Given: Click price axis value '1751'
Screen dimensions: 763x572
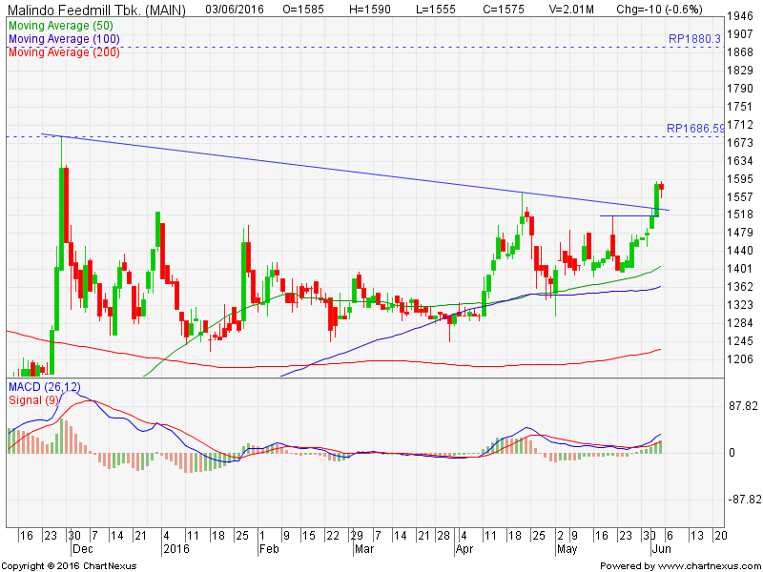Looking at the screenshot, I should 740,107.
